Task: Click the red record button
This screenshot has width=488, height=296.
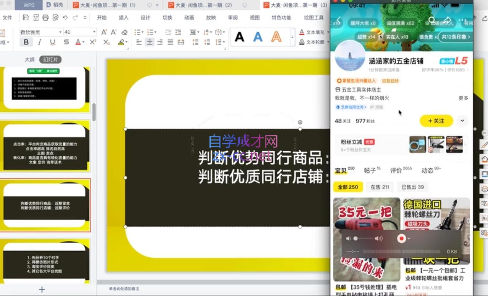Action: point(402,238)
